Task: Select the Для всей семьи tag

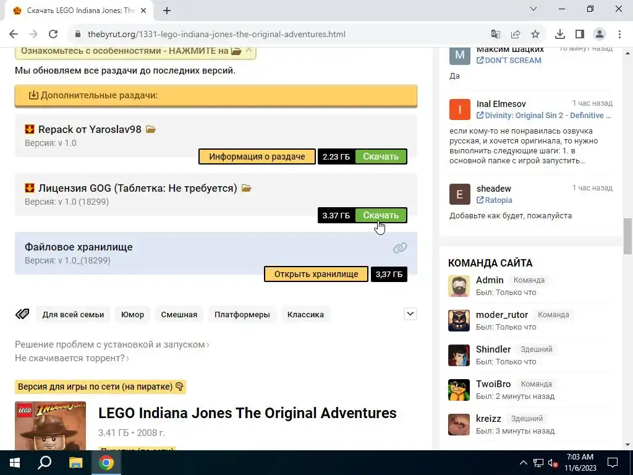Action: 73,315
